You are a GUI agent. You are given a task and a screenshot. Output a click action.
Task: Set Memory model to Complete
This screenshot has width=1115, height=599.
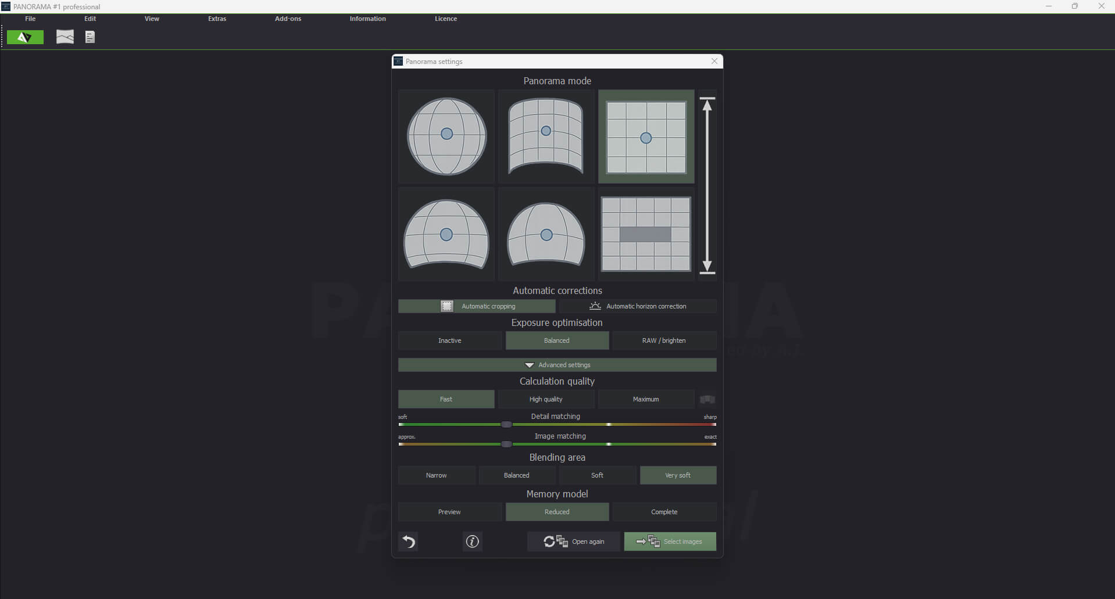pos(664,512)
